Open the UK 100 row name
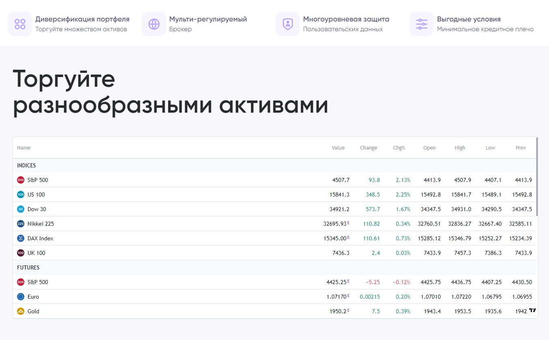 point(37,253)
